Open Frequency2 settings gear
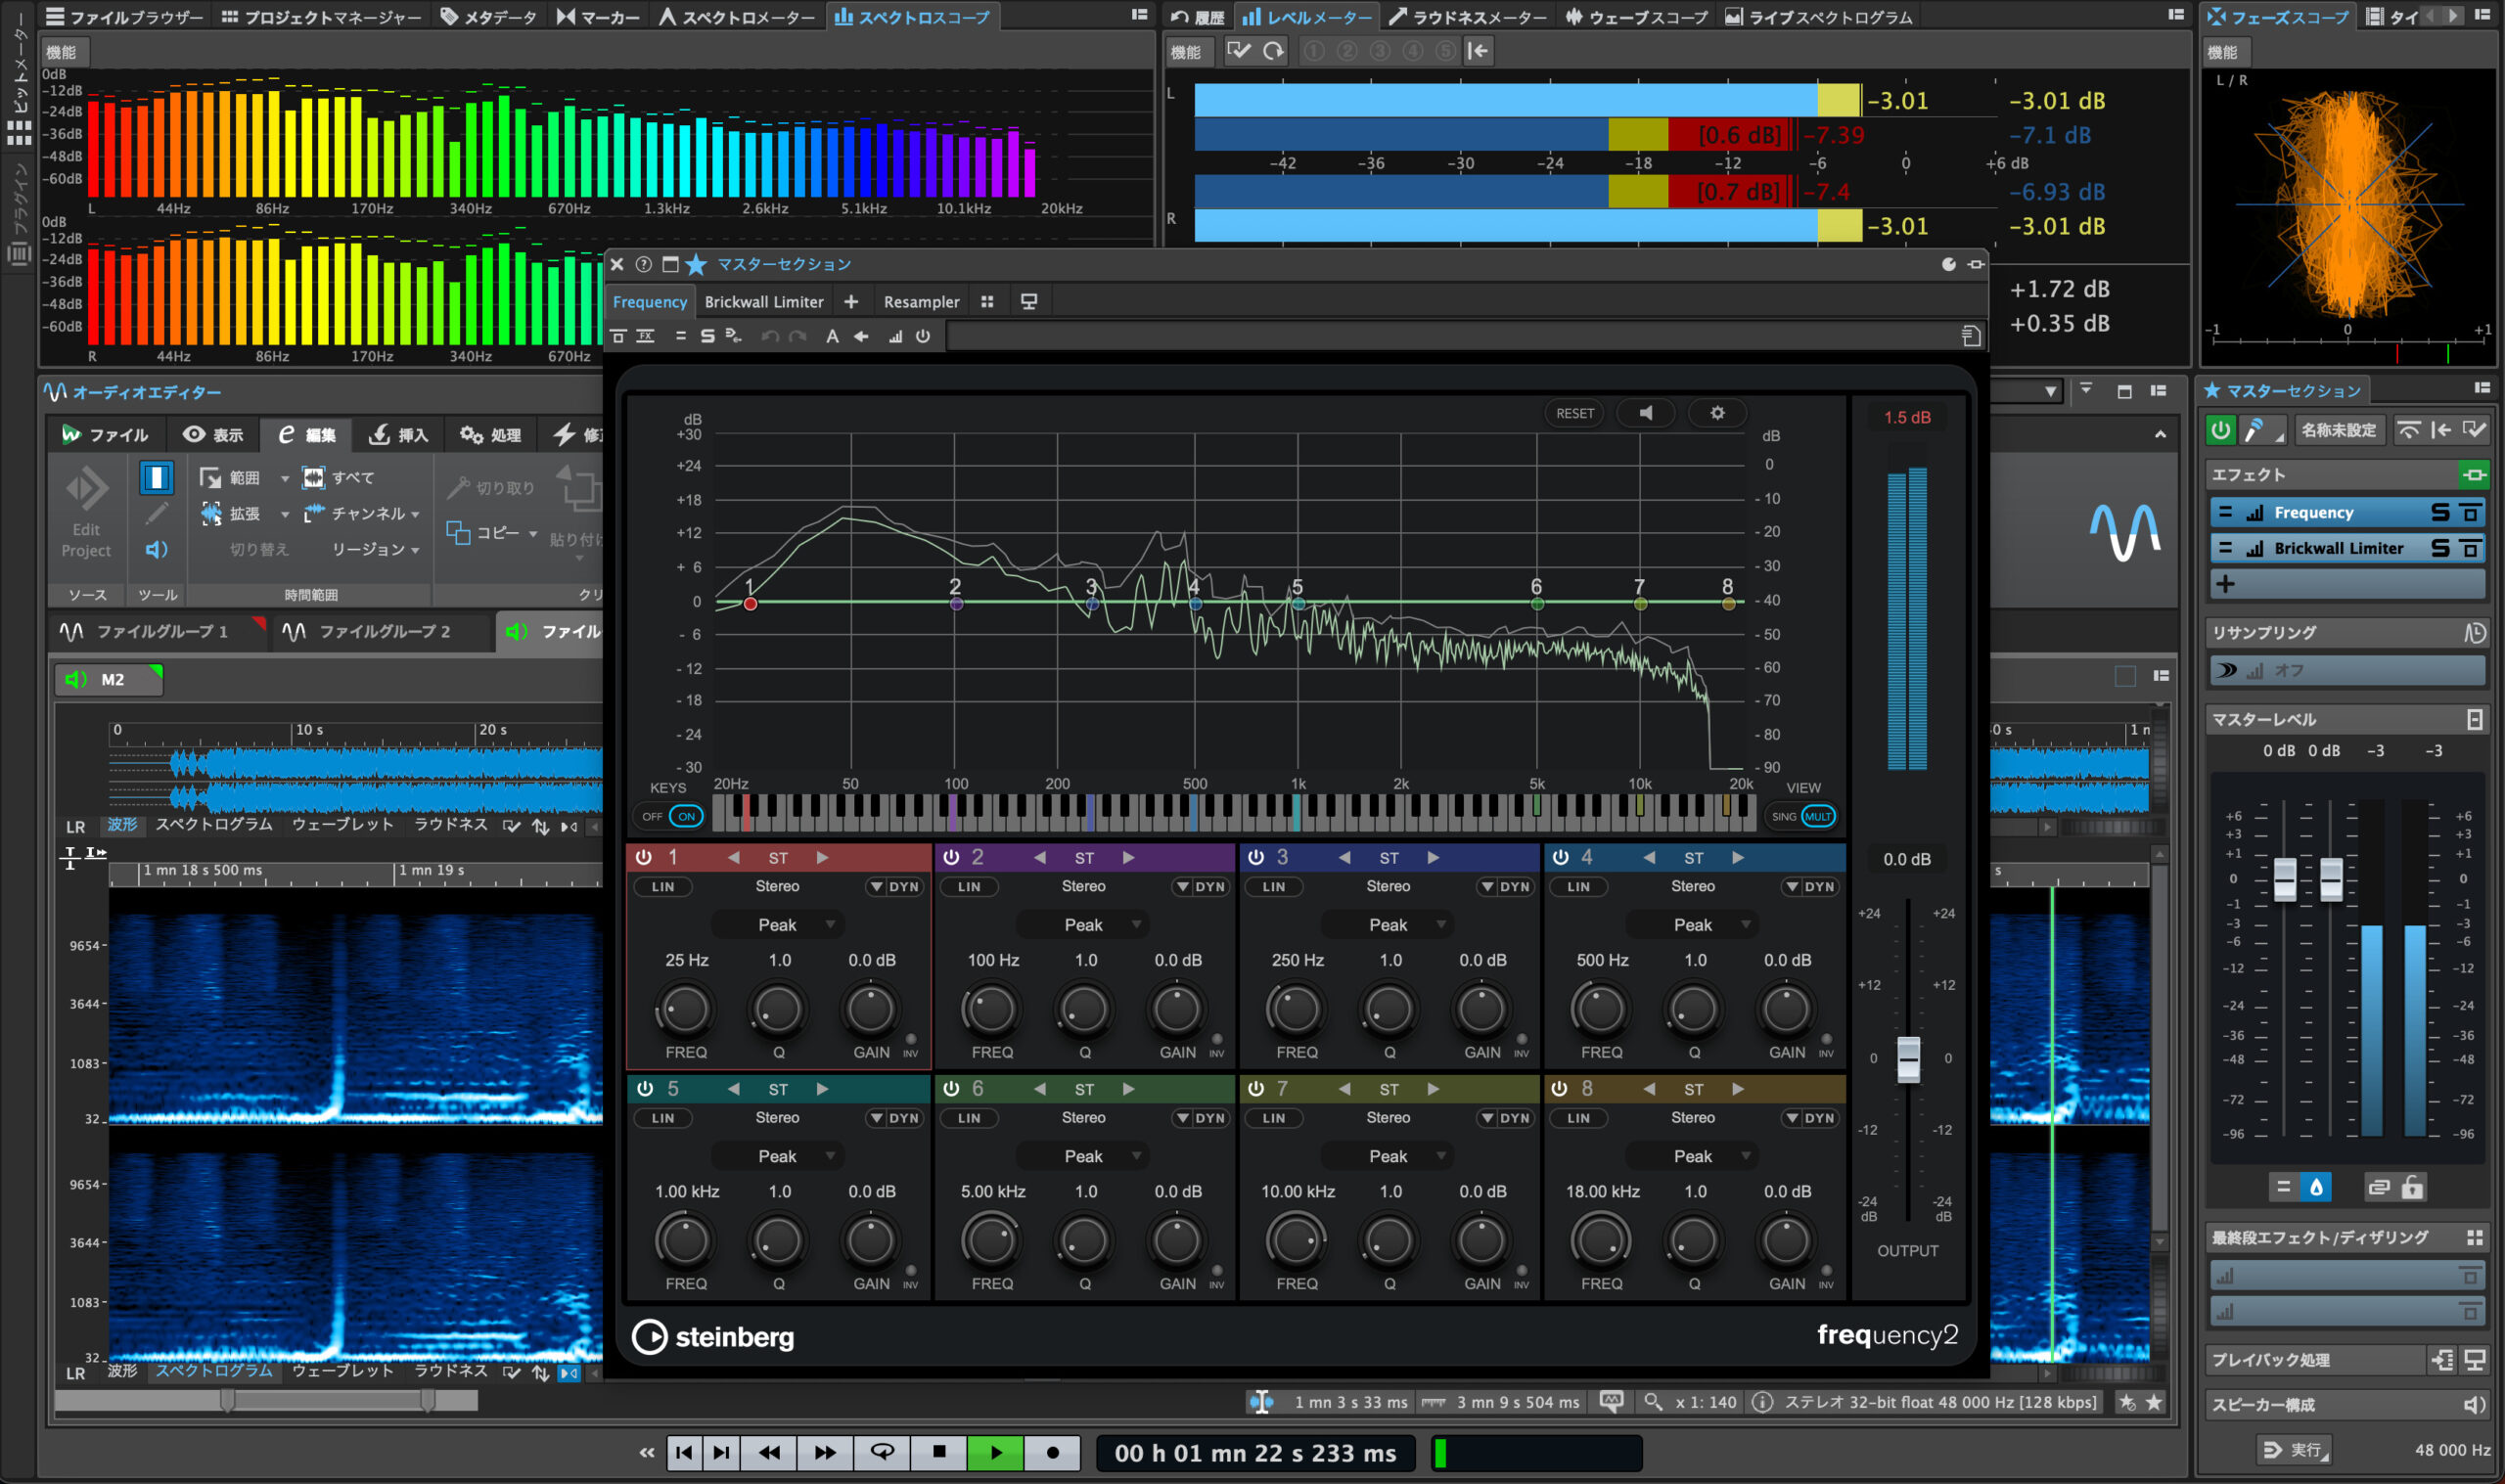Viewport: 2505px width, 1484px height. [x=1717, y=413]
